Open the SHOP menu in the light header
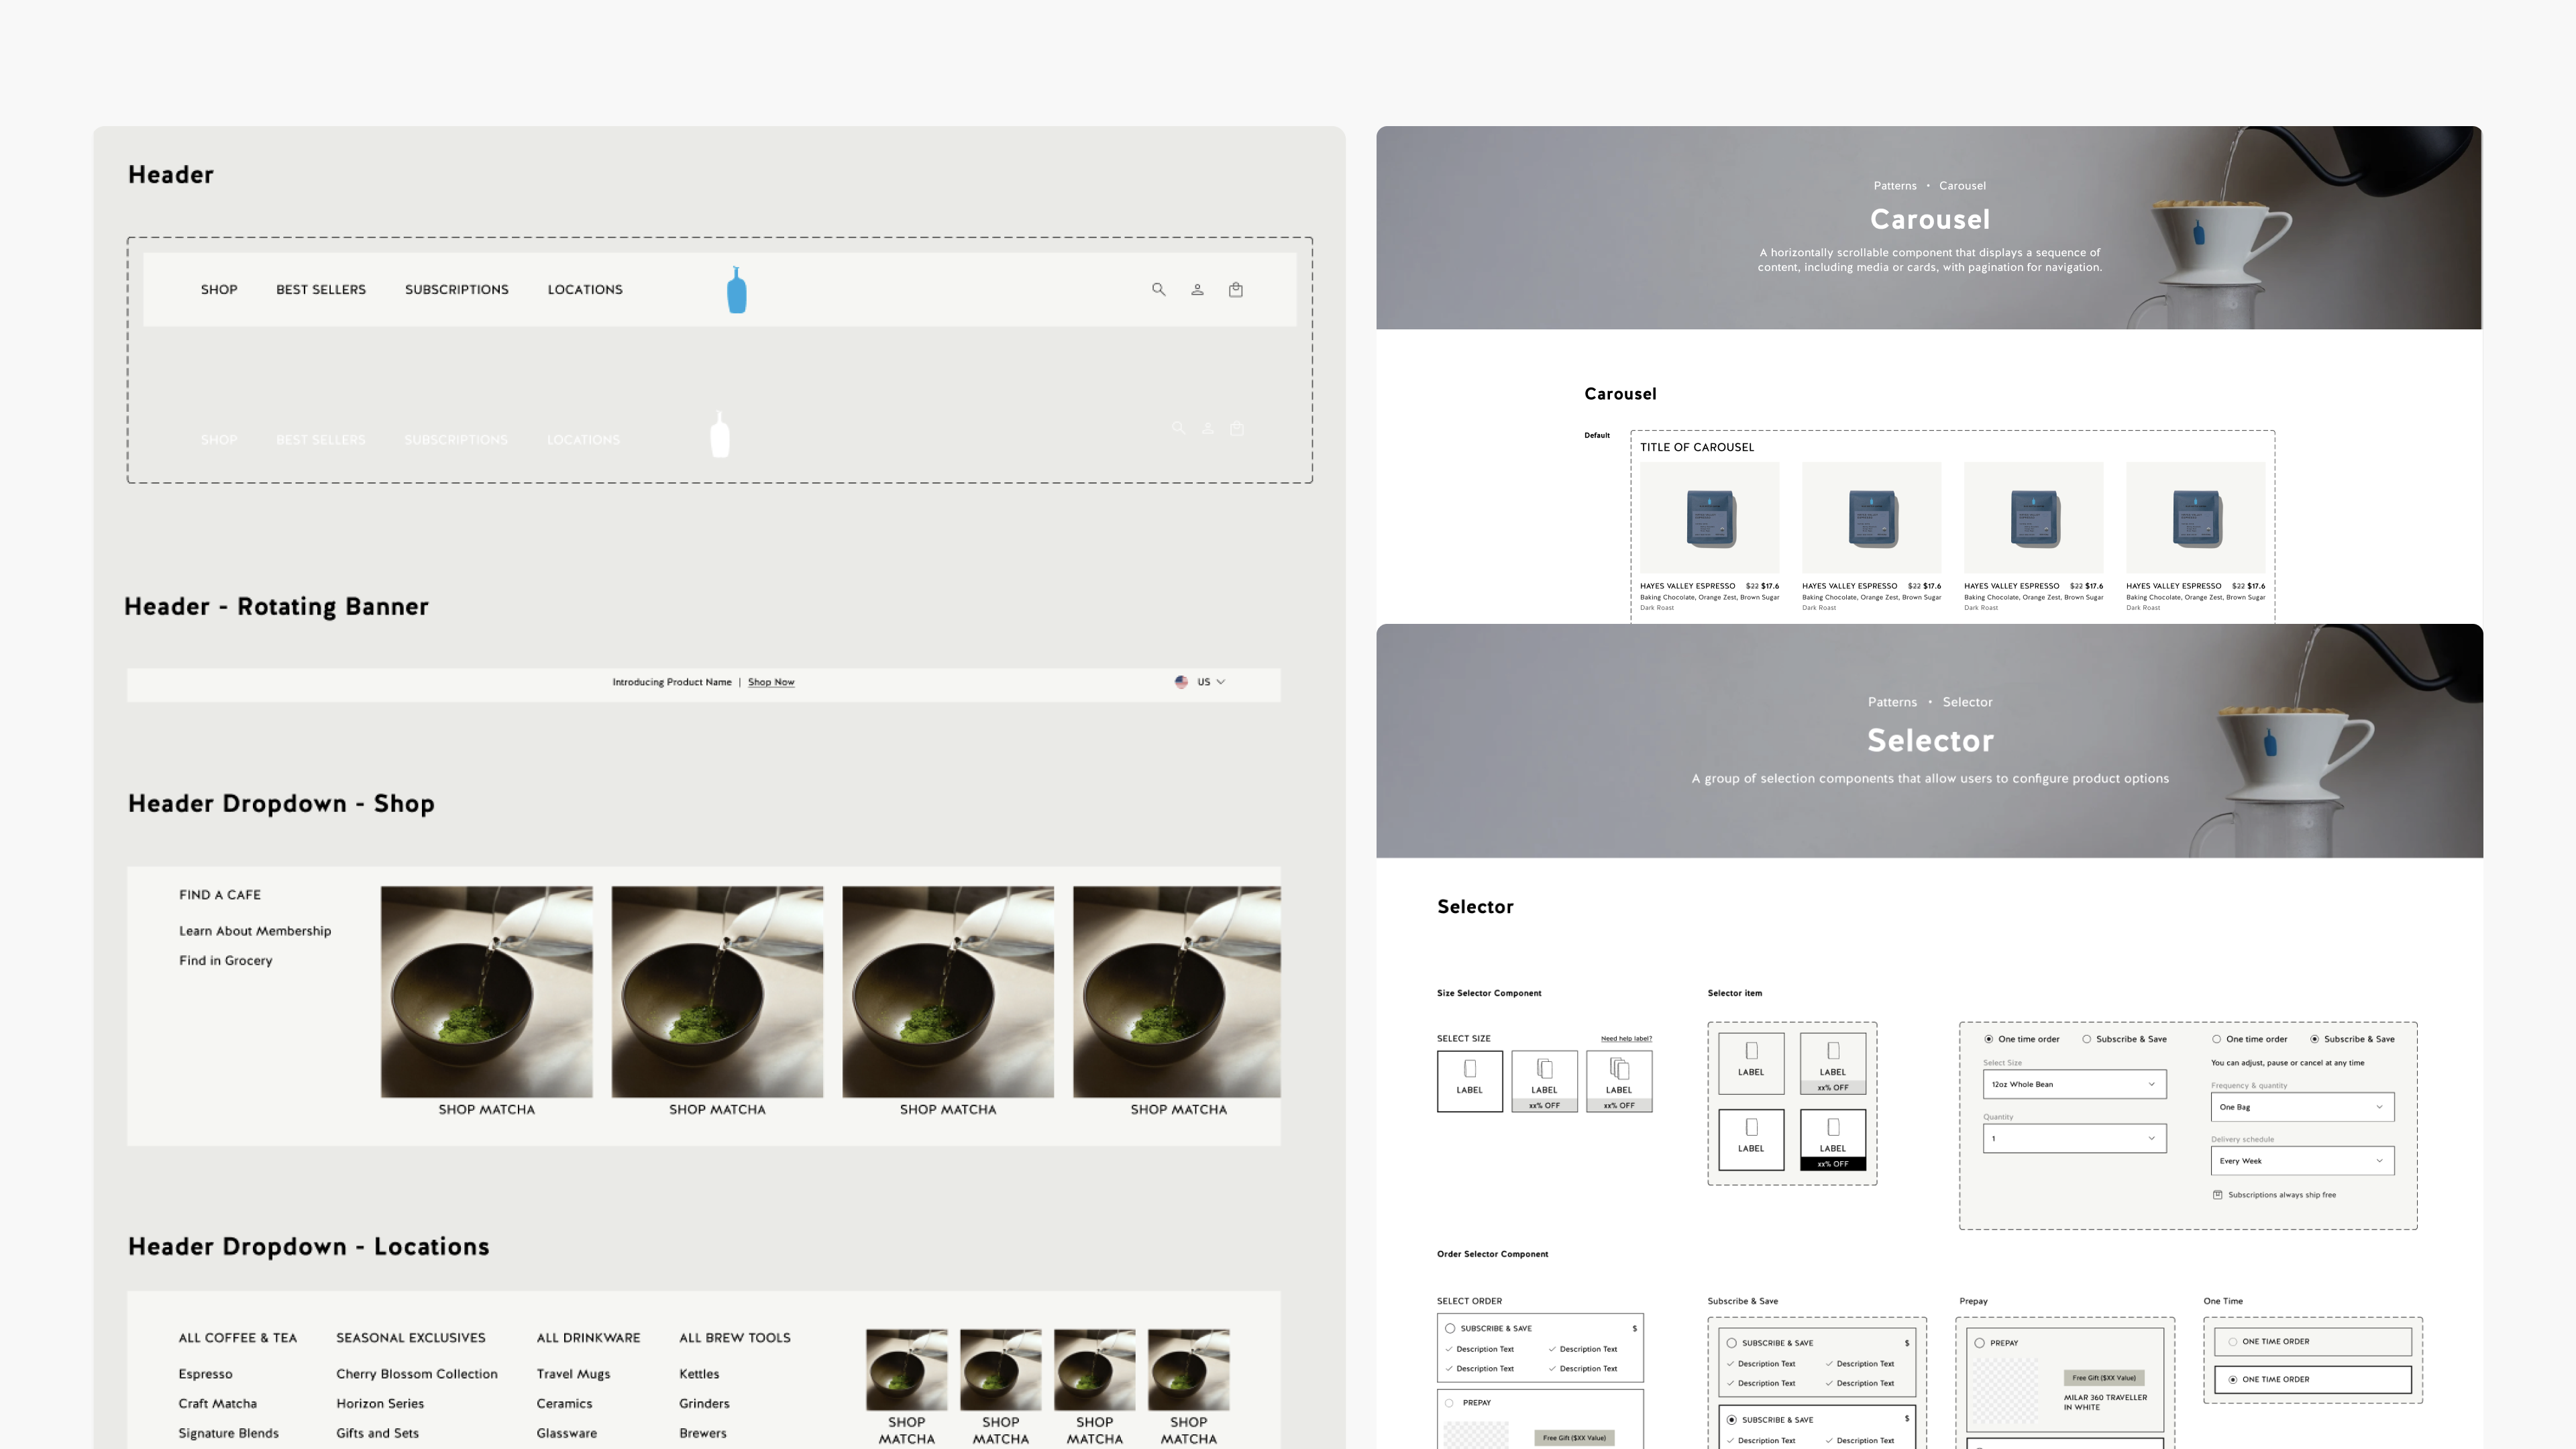Viewport: 2576px width, 1449px height. (x=219, y=290)
